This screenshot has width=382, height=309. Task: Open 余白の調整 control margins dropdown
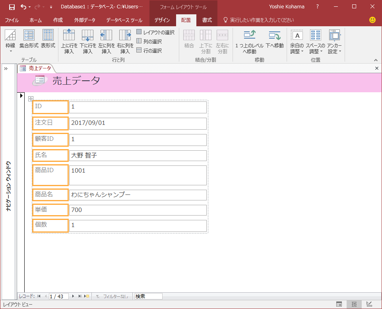tap(297, 41)
